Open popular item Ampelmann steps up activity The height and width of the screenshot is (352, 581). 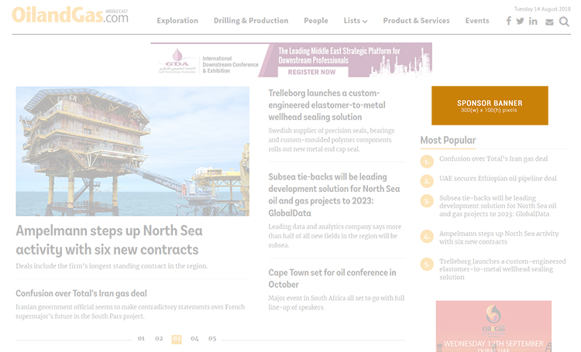point(499,238)
